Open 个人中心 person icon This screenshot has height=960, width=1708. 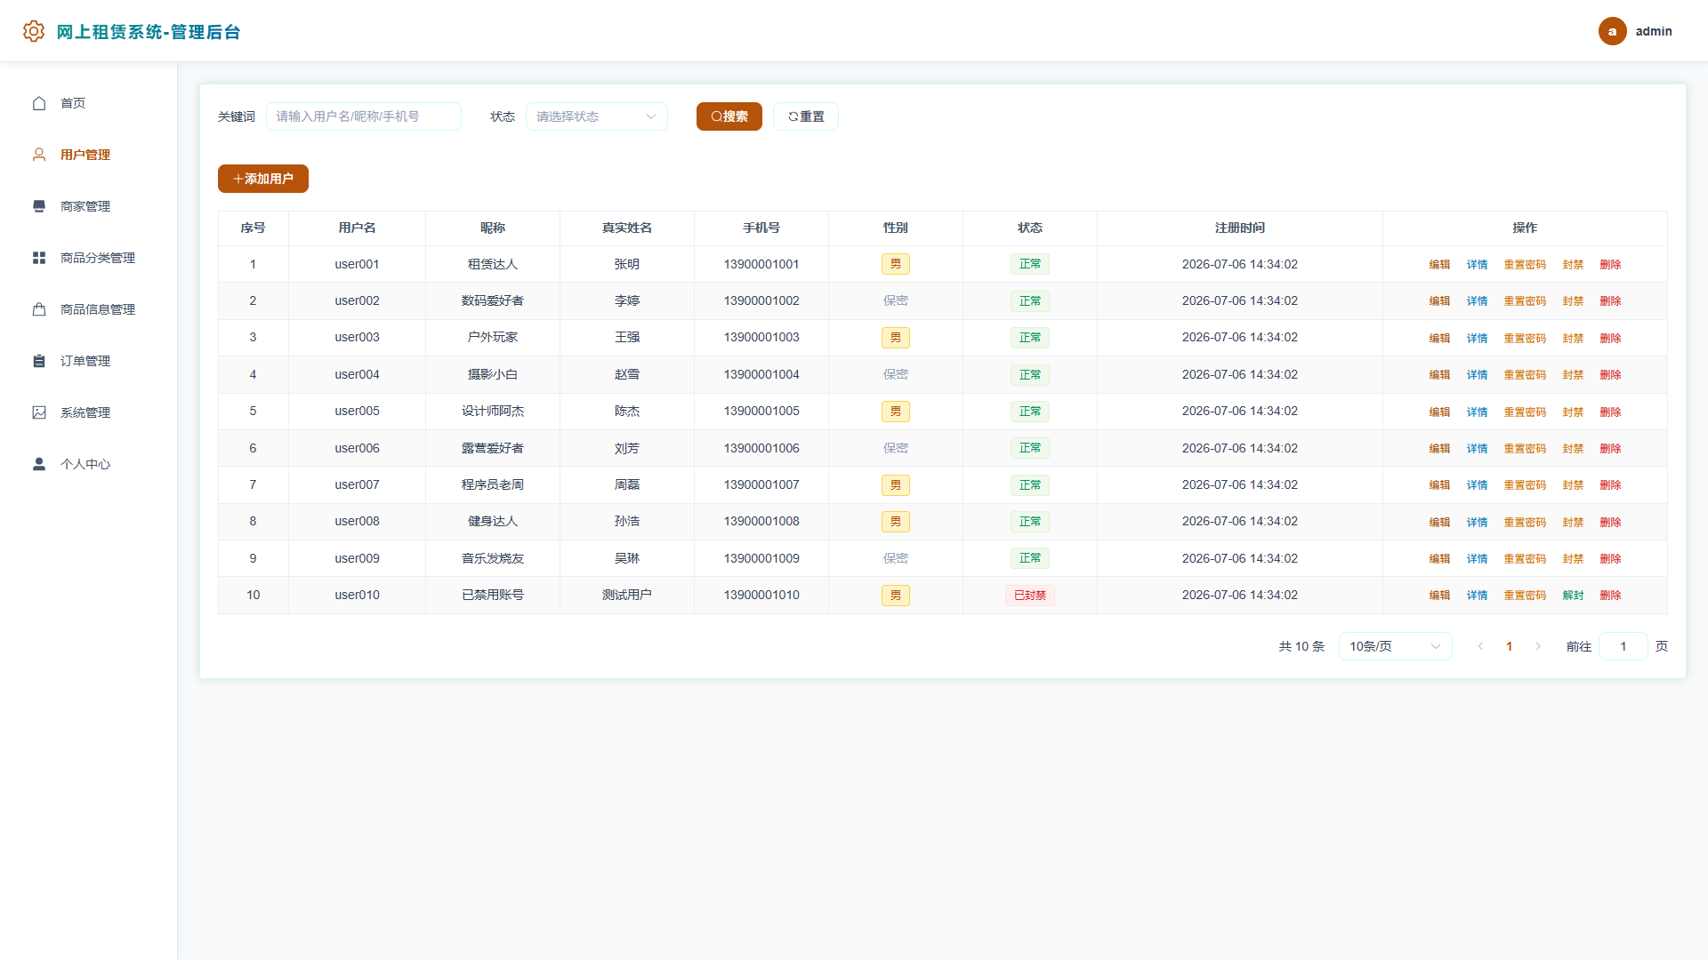pyautogui.click(x=39, y=464)
